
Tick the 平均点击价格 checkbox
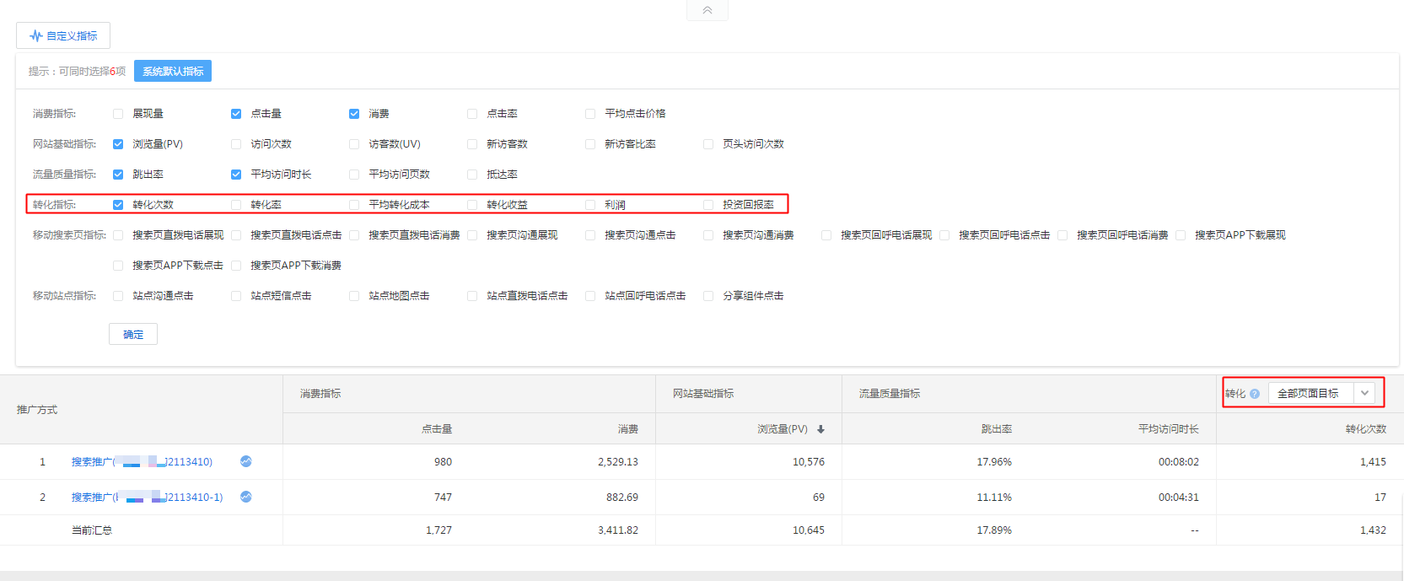click(590, 114)
